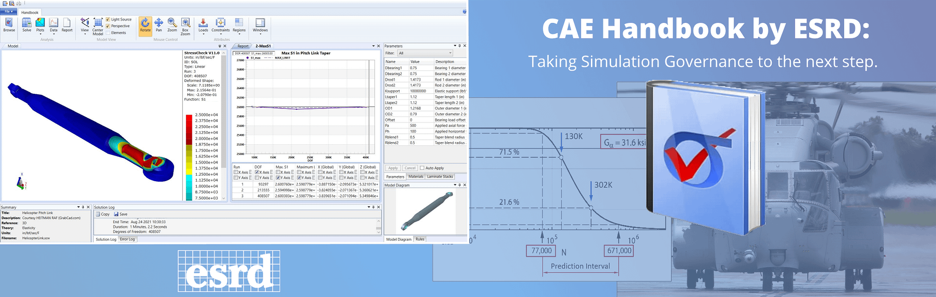Open the Browse handbook icon

tap(9, 25)
